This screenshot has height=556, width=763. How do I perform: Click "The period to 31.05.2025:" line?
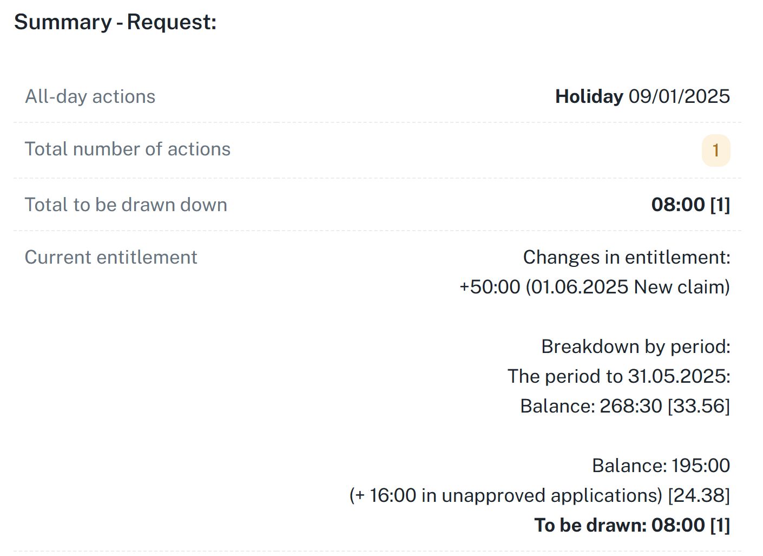[x=619, y=376]
